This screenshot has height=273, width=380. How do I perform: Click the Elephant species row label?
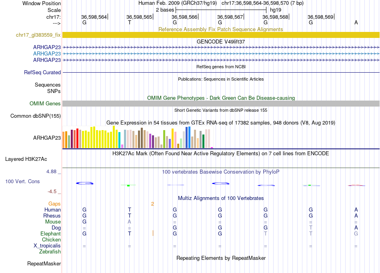[50, 233]
